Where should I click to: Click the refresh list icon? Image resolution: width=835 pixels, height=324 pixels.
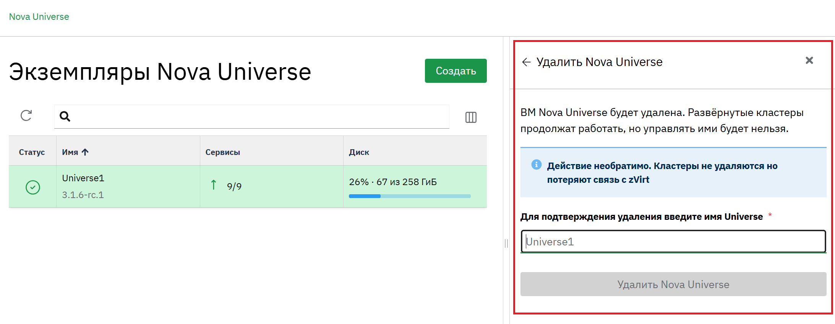tap(26, 116)
